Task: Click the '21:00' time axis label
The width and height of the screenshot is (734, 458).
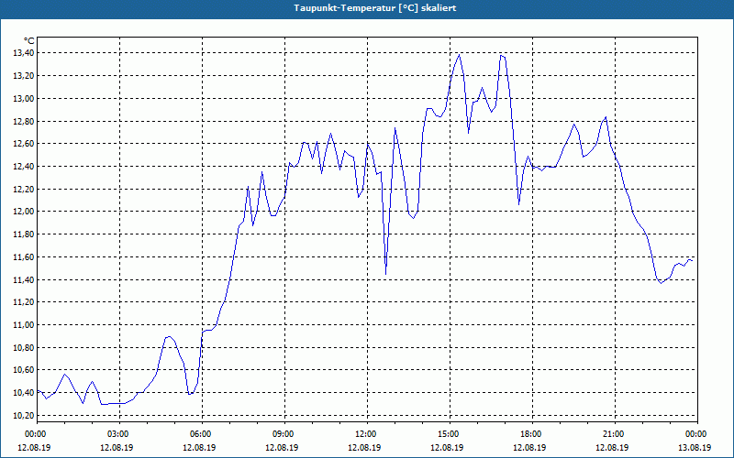Action: [615, 434]
